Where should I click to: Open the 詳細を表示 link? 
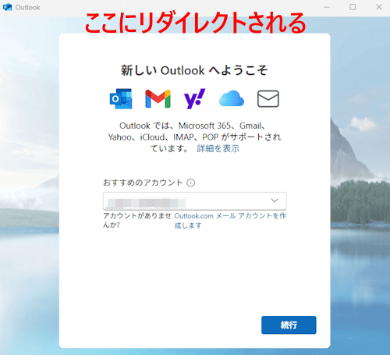[x=218, y=148]
